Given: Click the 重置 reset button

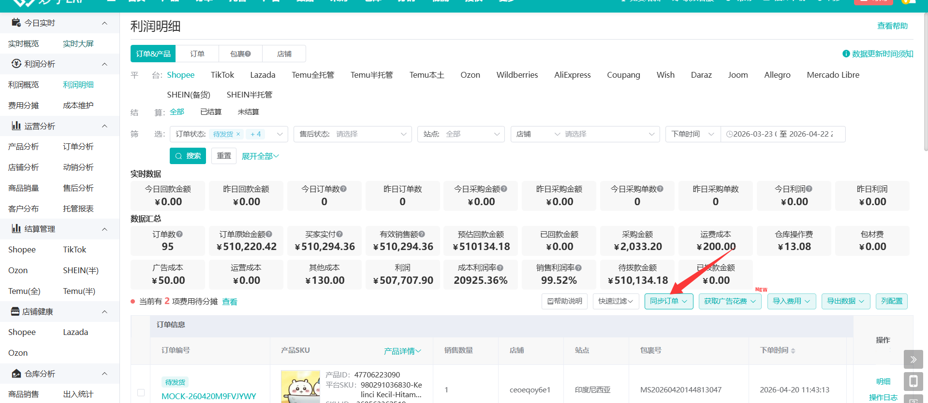Looking at the screenshot, I should pos(224,156).
